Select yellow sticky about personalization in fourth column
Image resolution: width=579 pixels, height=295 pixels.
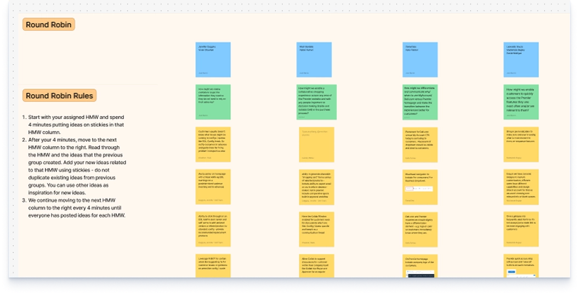[x=521, y=144]
